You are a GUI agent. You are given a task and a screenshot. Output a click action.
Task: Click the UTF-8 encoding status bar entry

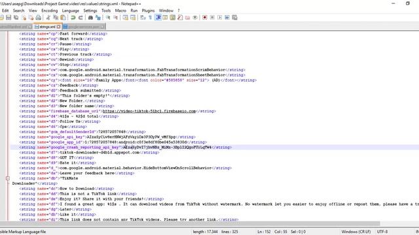coord(382,232)
